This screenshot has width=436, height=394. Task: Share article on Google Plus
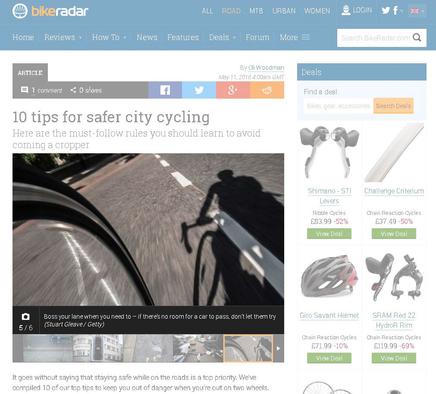(233, 90)
